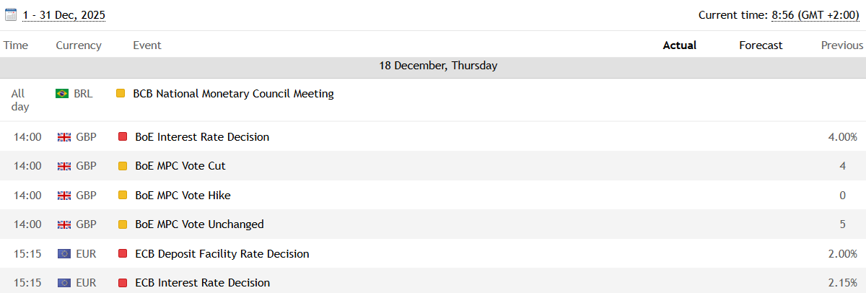Open the BoE Interest Rate Decision event
This screenshot has height=293, width=866.
[x=202, y=137]
